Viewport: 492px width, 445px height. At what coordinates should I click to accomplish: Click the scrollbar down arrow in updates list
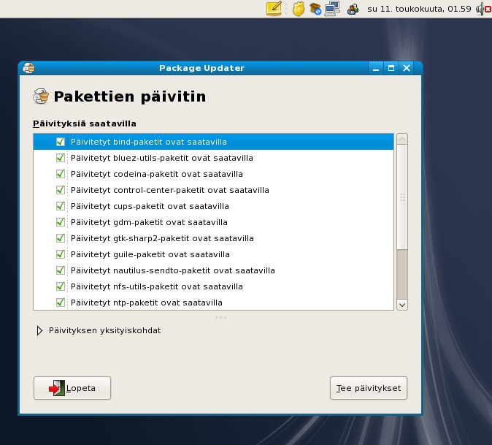click(x=401, y=304)
